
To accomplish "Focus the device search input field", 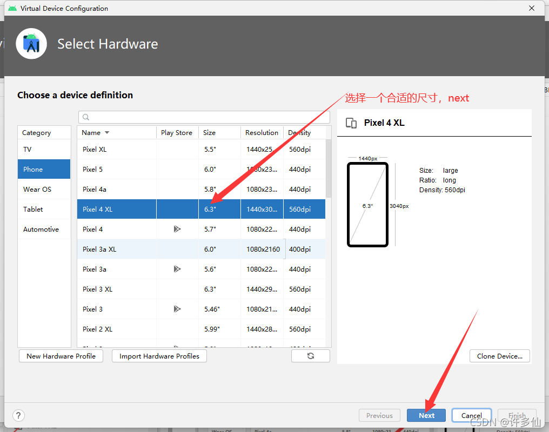I will coord(204,117).
